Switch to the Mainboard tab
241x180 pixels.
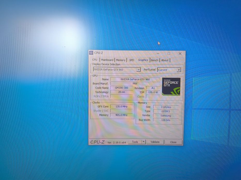click(107, 60)
